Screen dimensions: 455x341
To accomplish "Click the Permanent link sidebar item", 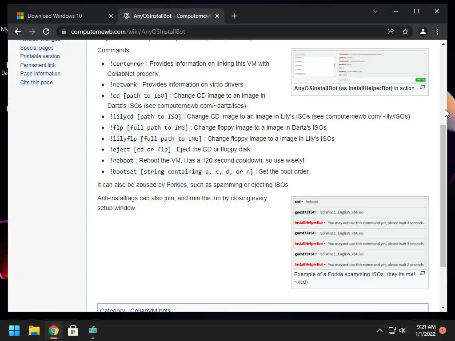I will (38, 65).
